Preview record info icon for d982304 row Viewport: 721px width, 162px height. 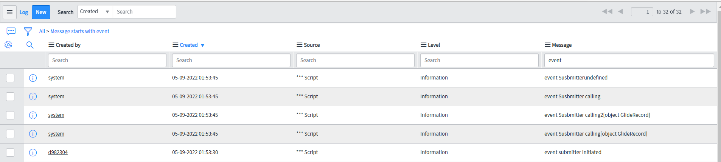(x=33, y=153)
